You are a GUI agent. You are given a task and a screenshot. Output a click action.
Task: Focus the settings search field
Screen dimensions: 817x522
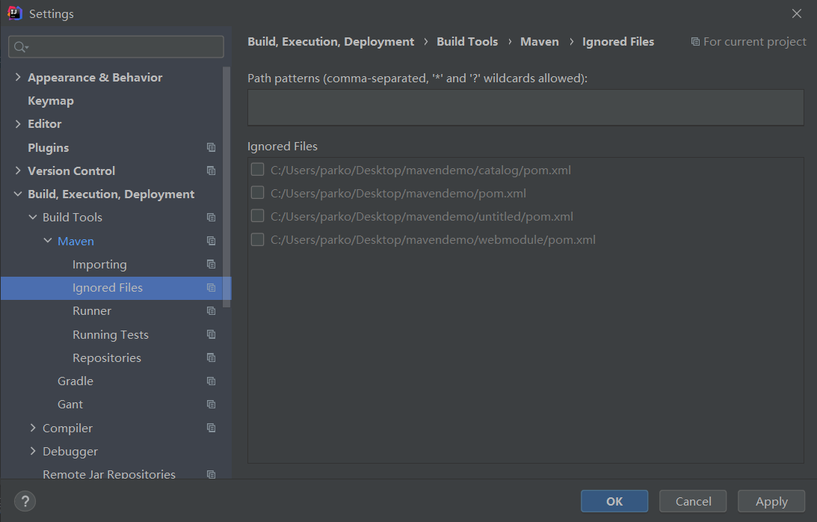point(116,47)
